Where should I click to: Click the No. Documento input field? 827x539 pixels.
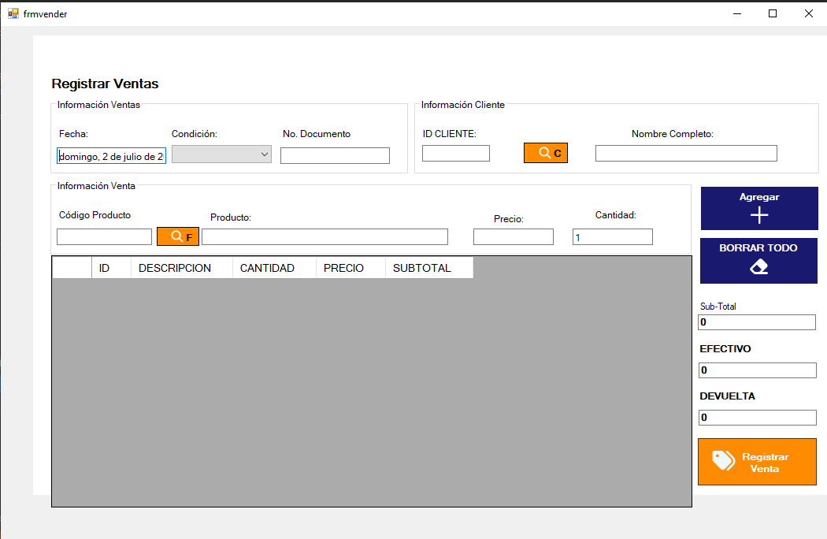pos(335,155)
